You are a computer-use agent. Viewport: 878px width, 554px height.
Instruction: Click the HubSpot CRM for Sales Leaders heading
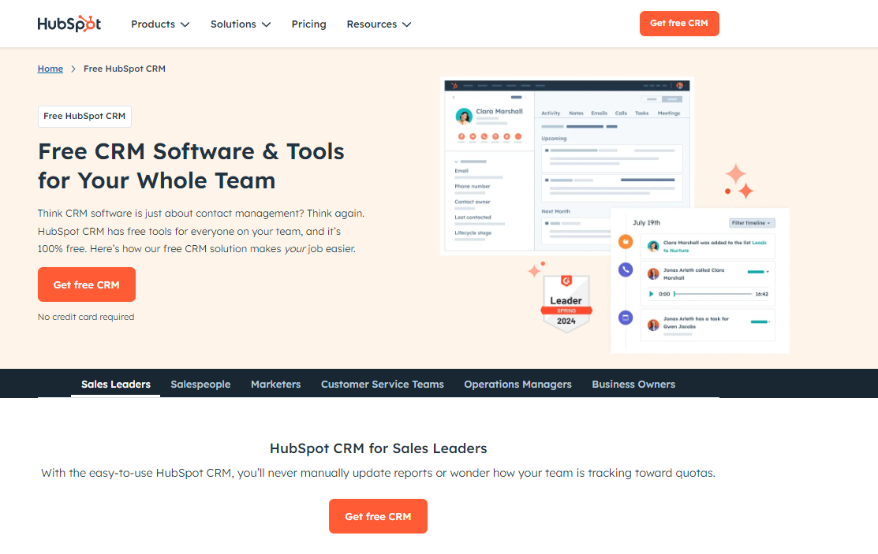click(x=379, y=448)
